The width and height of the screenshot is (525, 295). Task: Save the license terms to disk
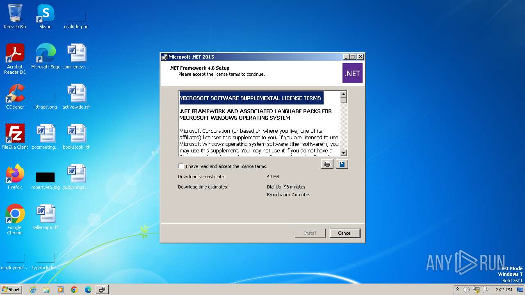[x=342, y=164]
